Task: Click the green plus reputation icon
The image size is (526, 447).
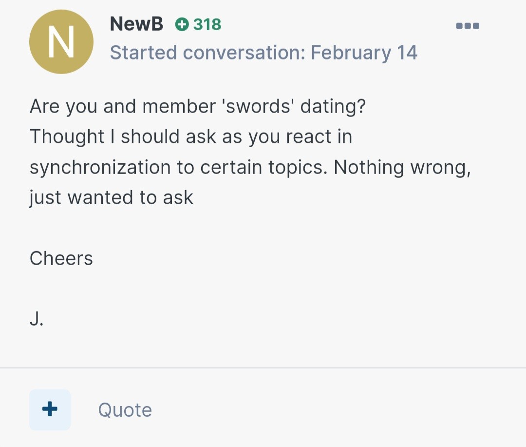Action: pyautogui.click(x=182, y=24)
